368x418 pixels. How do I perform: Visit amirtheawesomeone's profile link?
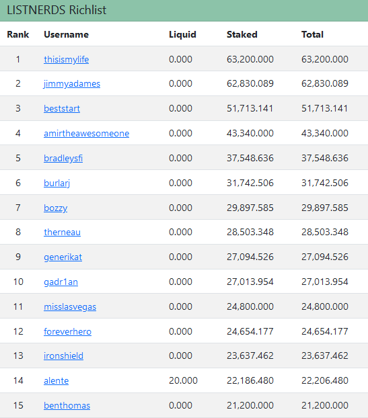[x=87, y=133]
